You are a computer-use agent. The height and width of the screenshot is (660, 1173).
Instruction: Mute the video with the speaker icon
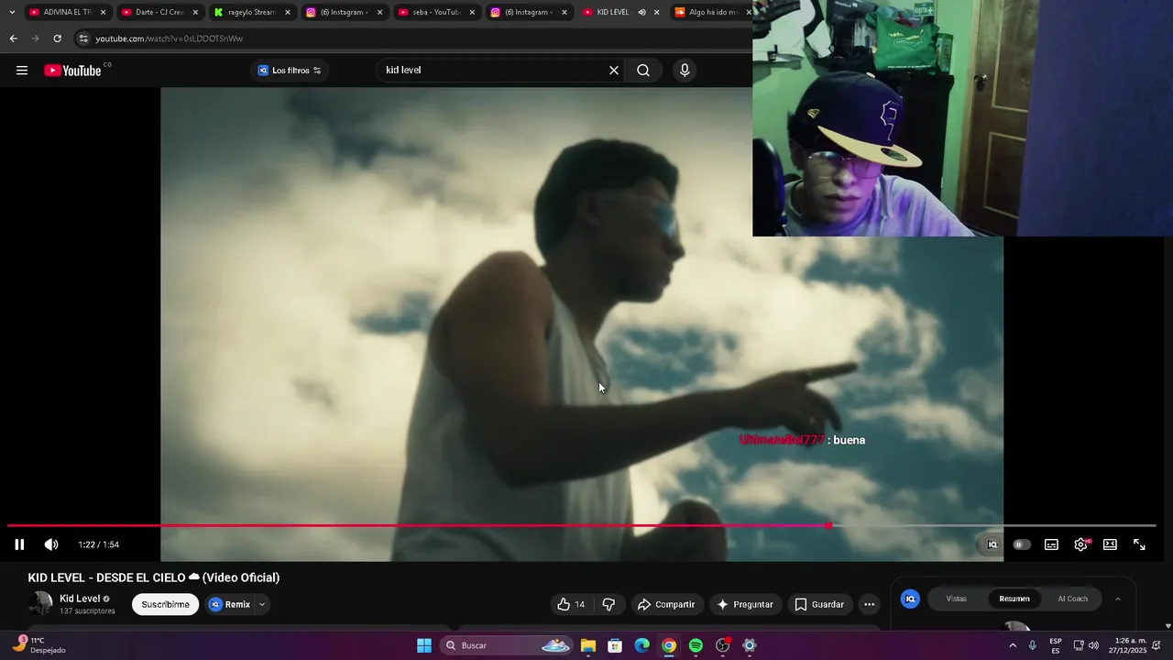click(x=51, y=544)
